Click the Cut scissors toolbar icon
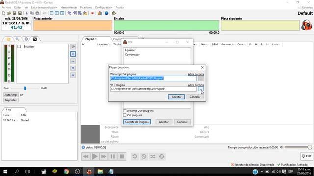Screen dimensions: 314x176 click(26, 13)
